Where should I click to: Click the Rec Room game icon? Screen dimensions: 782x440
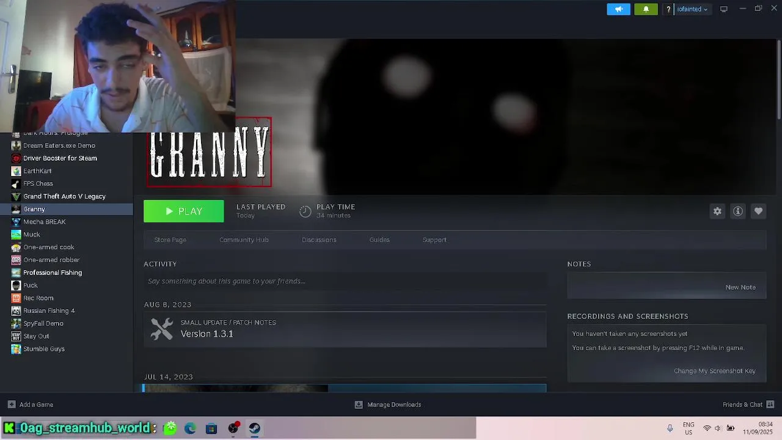tap(16, 298)
